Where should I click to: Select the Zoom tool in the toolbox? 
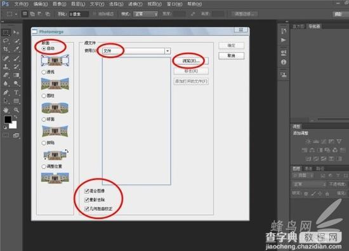click(x=16, y=110)
